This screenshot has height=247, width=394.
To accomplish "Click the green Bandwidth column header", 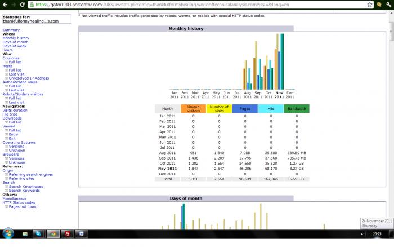I will pos(297,109).
